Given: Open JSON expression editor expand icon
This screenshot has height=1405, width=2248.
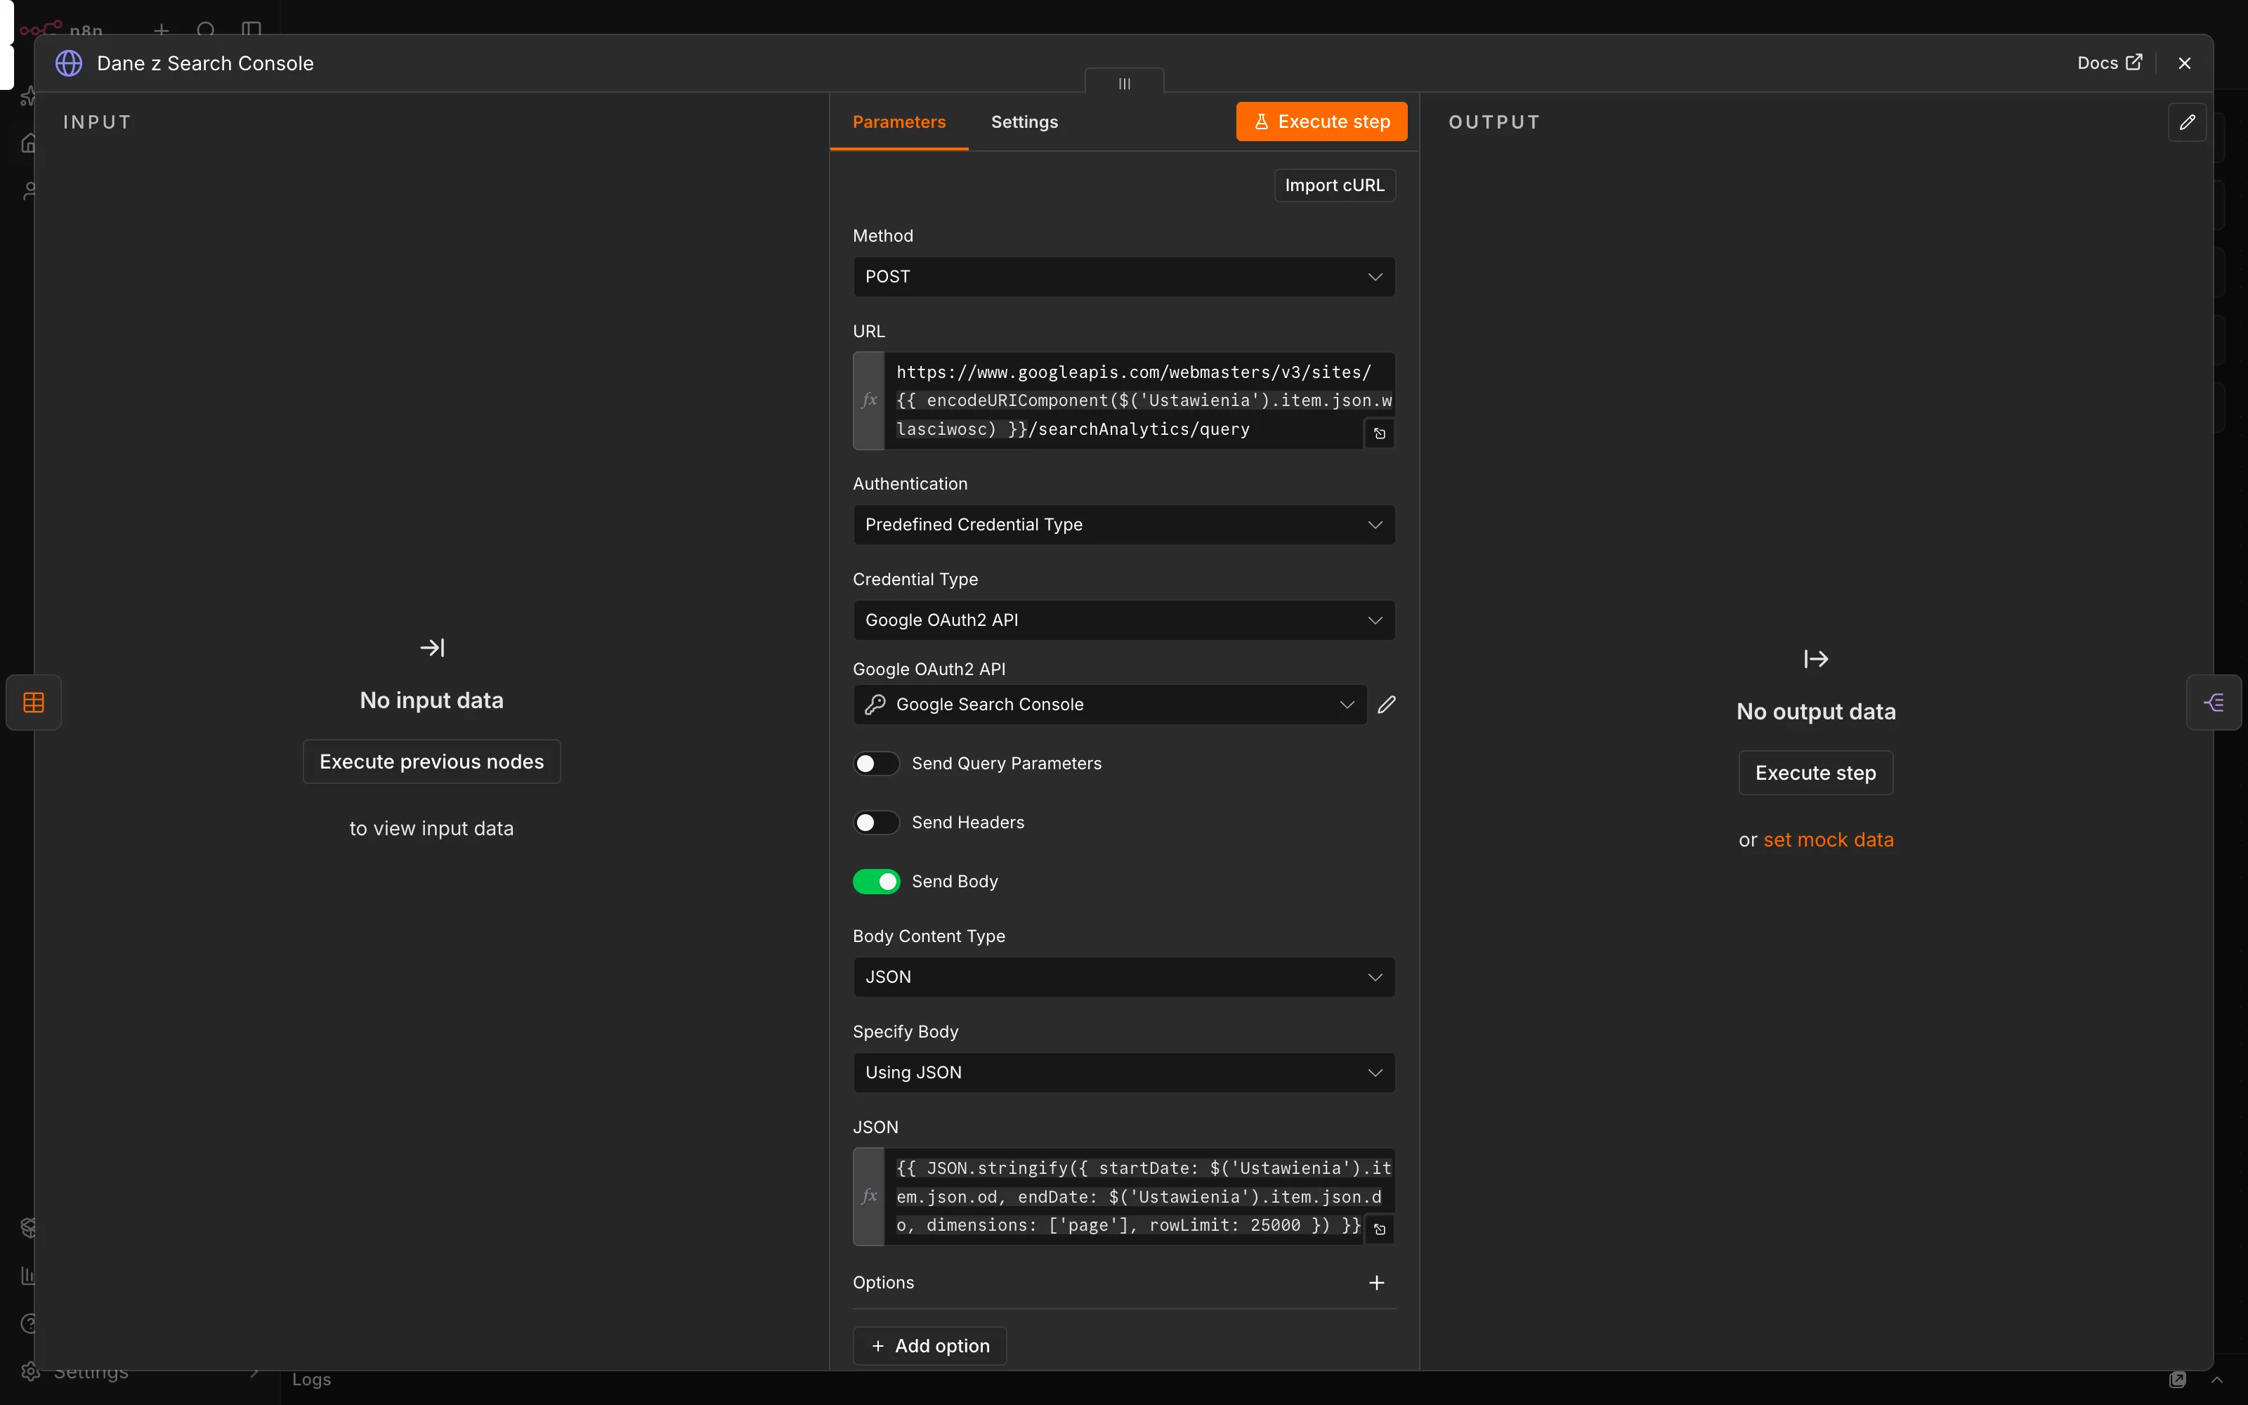Looking at the screenshot, I should (1380, 1229).
